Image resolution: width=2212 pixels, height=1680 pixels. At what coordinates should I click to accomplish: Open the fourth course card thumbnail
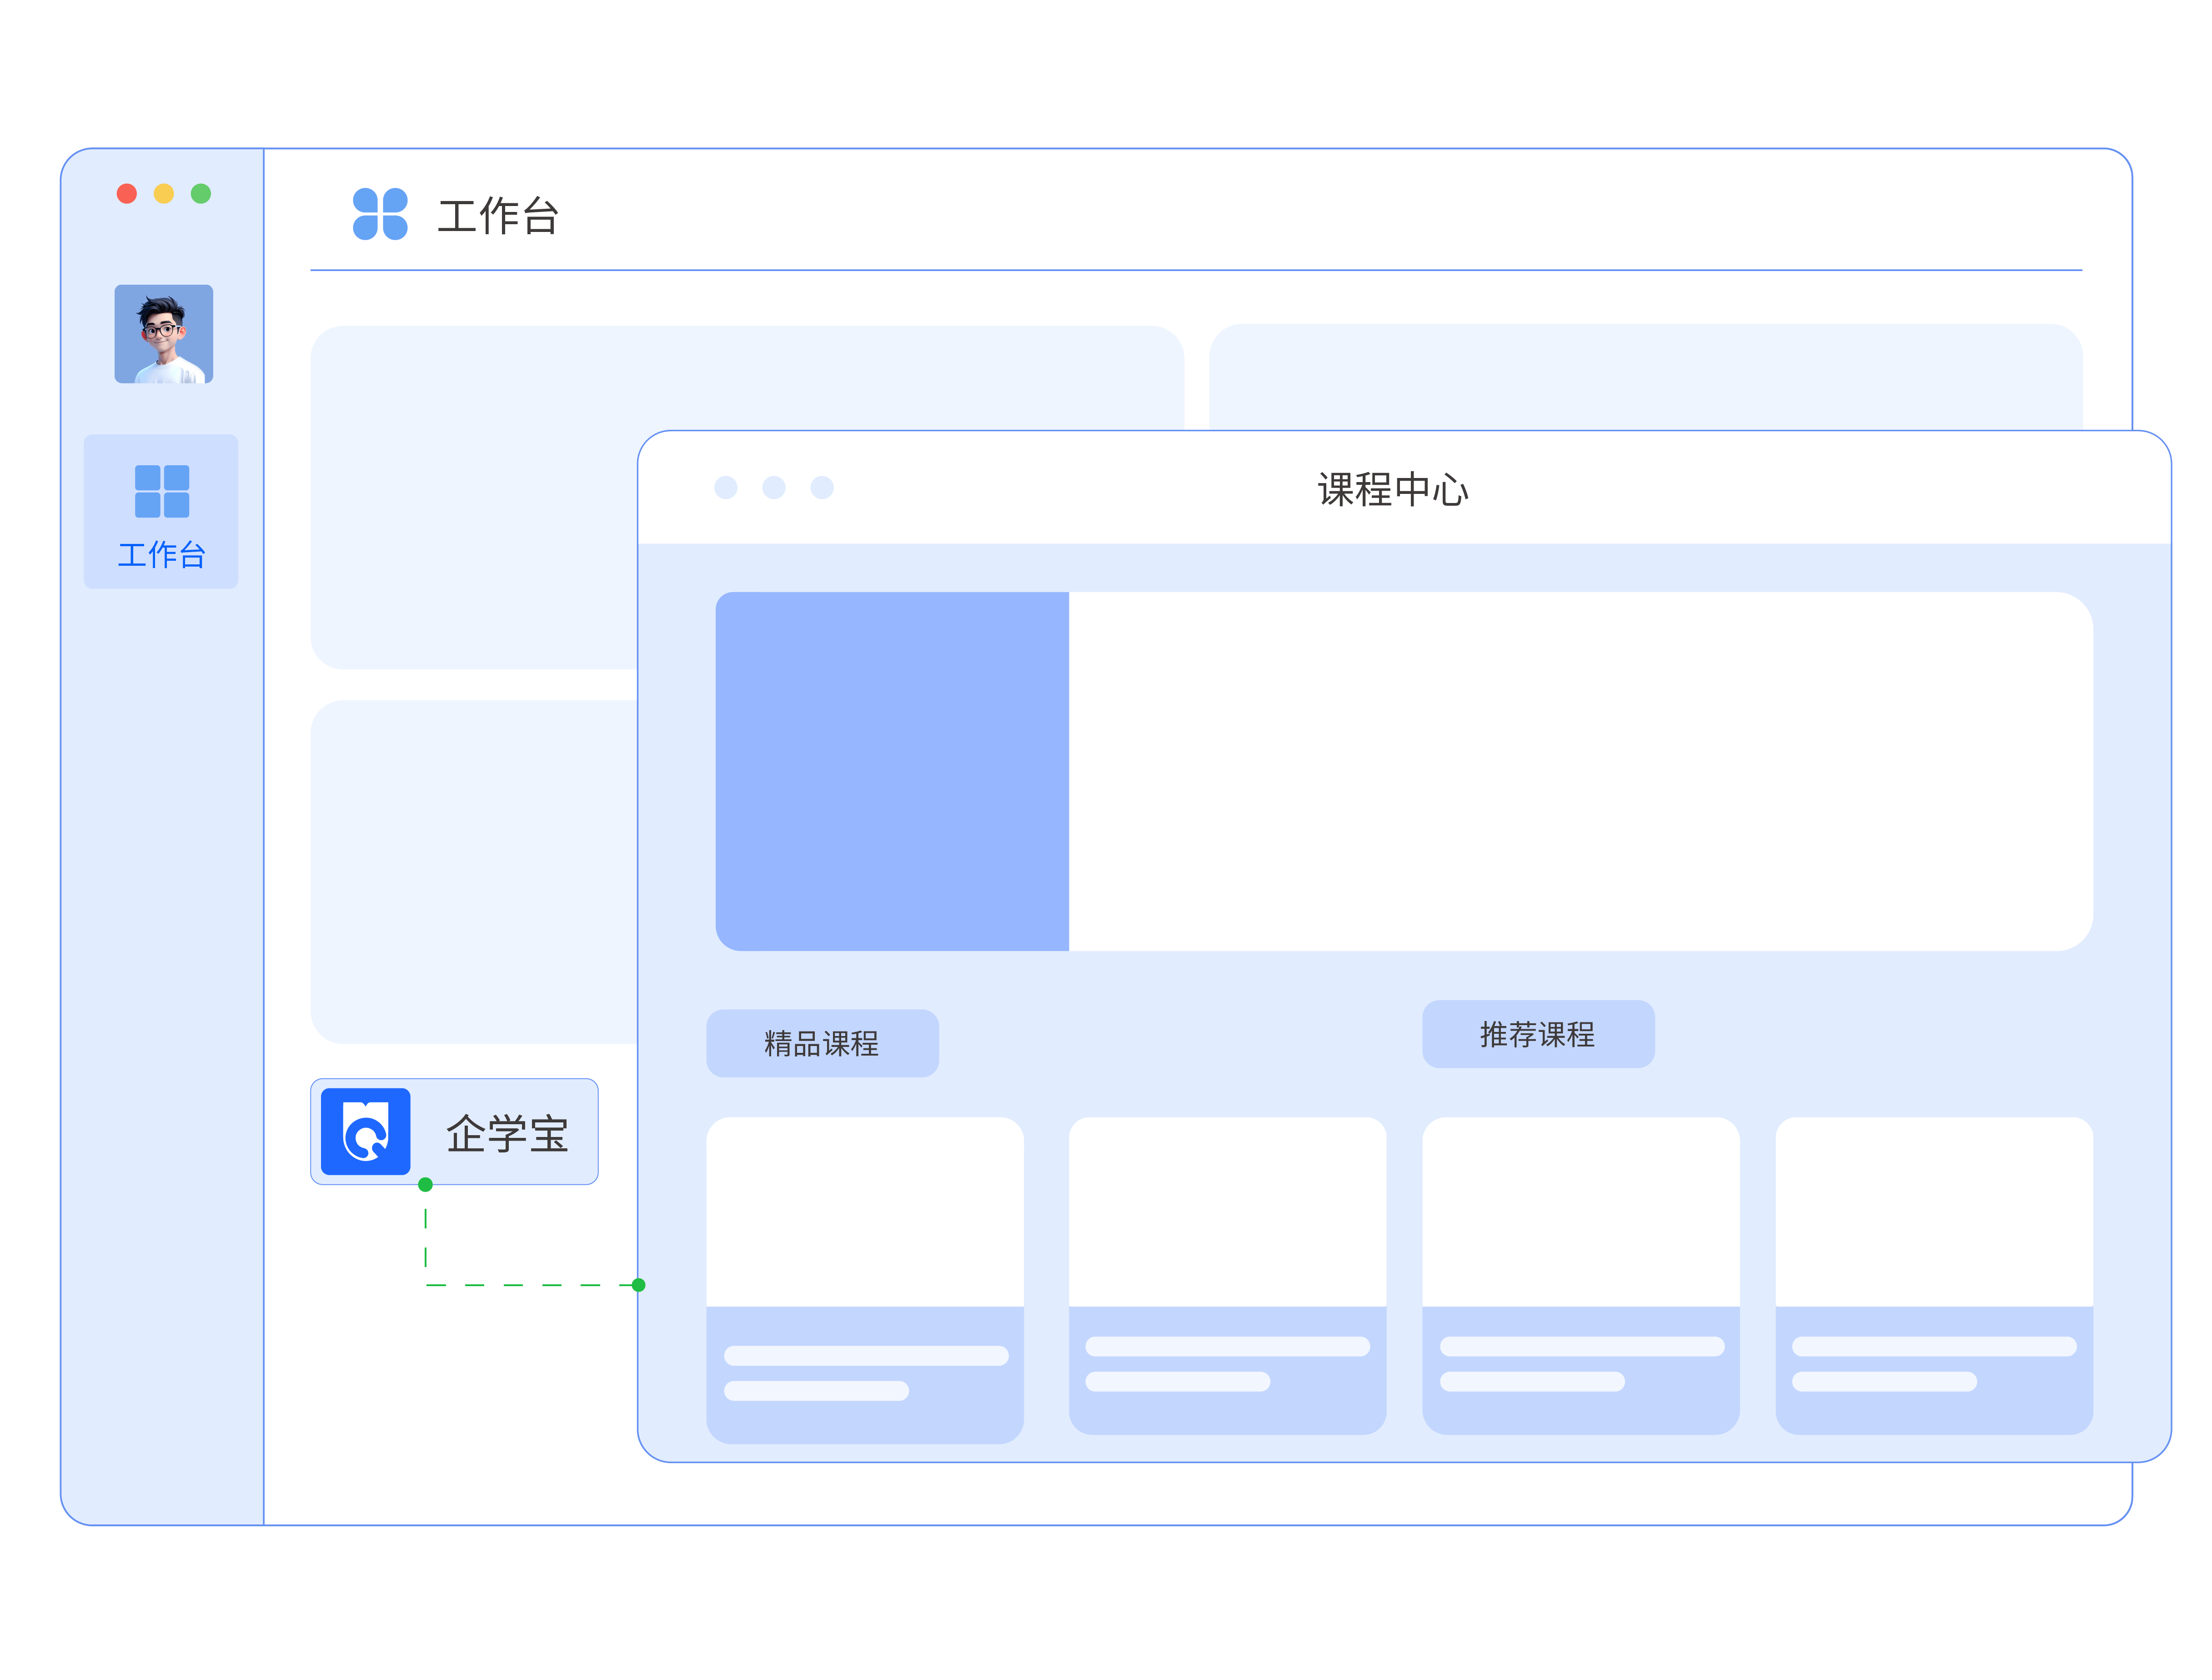(x=1934, y=1212)
